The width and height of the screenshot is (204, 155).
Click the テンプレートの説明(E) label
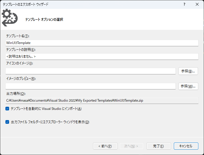coord(21,50)
